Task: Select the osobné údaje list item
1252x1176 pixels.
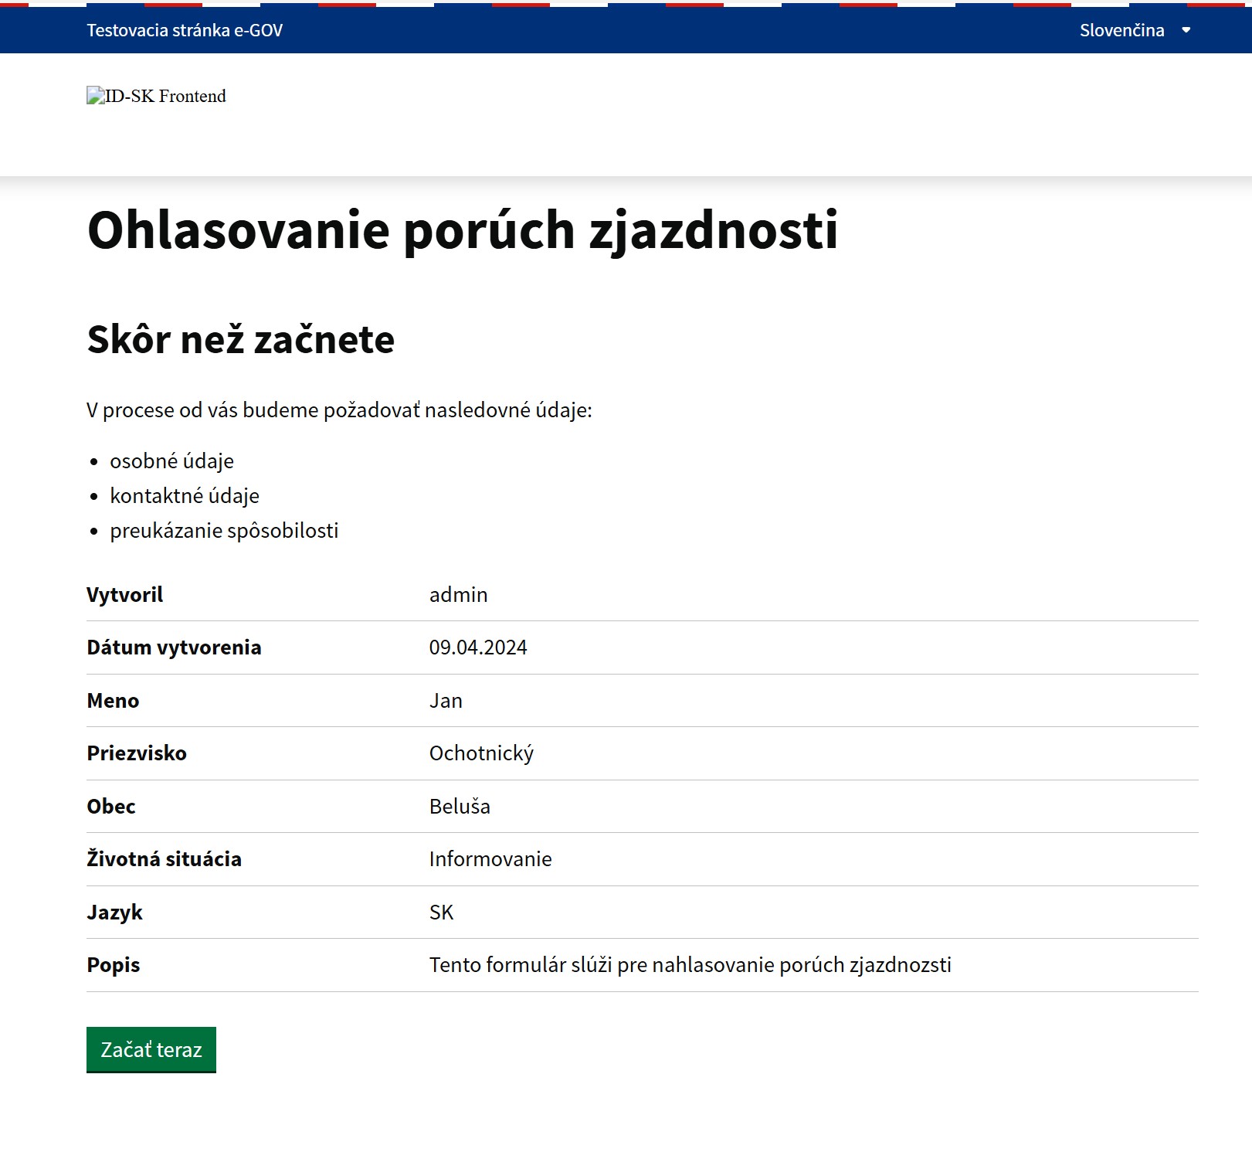Action: (171, 461)
